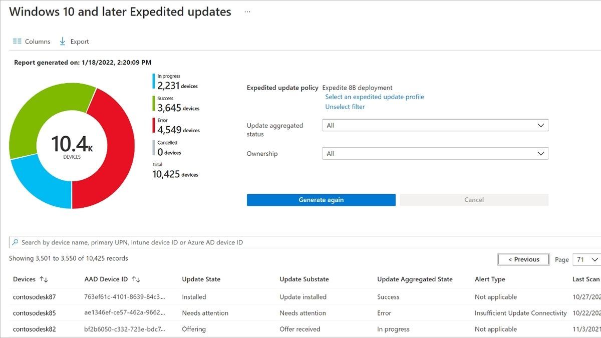This screenshot has height=338, width=601.
Task: Click the search magnifier icon
Action: pos(15,242)
